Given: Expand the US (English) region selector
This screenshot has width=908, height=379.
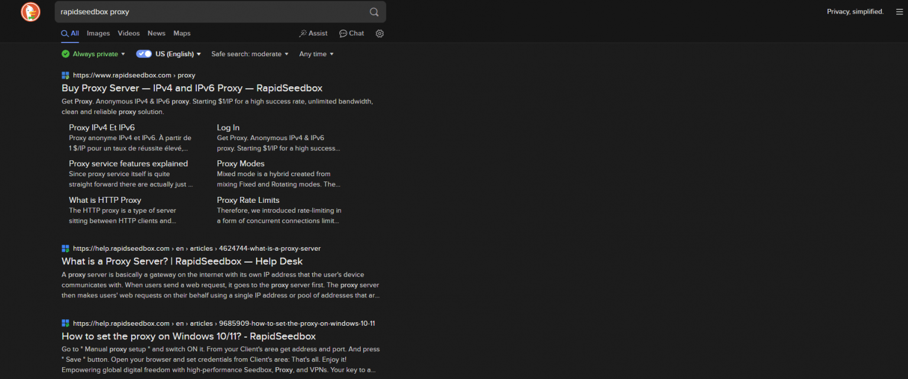Looking at the screenshot, I should [x=176, y=53].
